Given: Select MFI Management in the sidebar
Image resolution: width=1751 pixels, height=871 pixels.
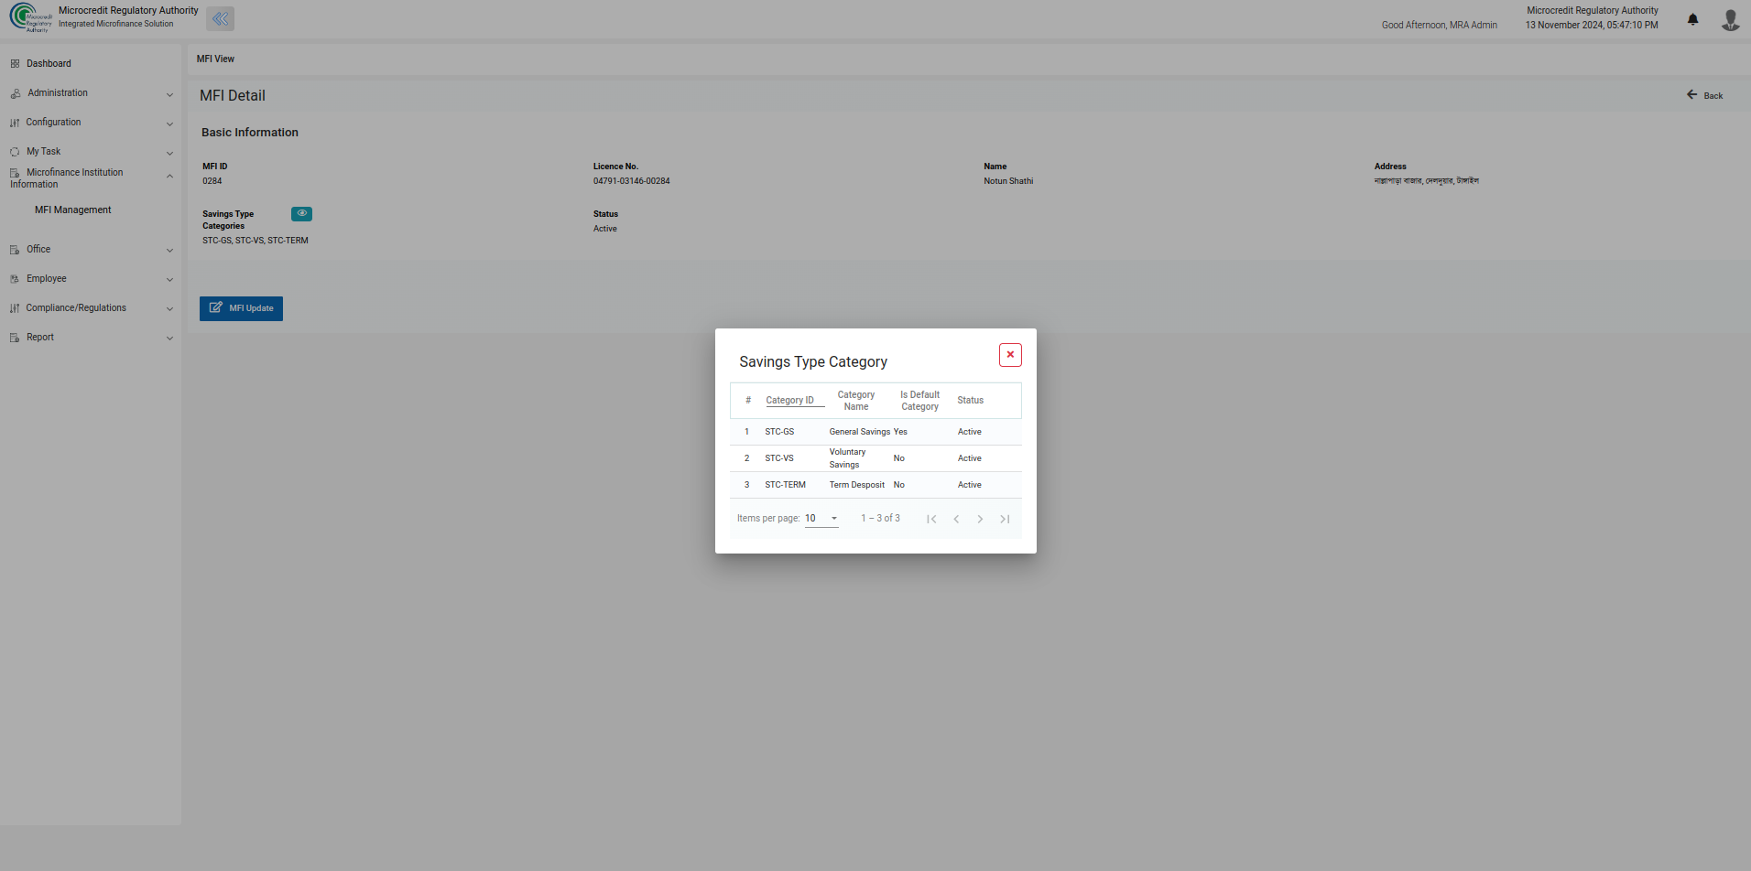Looking at the screenshot, I should (73, 210).
